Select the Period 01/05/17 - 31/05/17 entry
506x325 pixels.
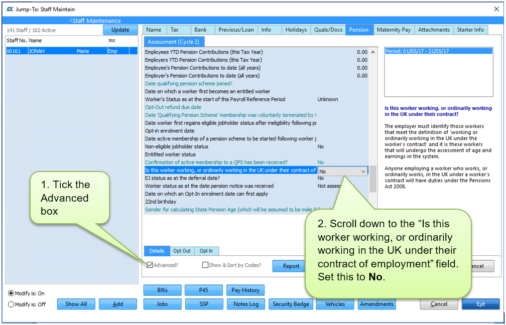(417, 51)
